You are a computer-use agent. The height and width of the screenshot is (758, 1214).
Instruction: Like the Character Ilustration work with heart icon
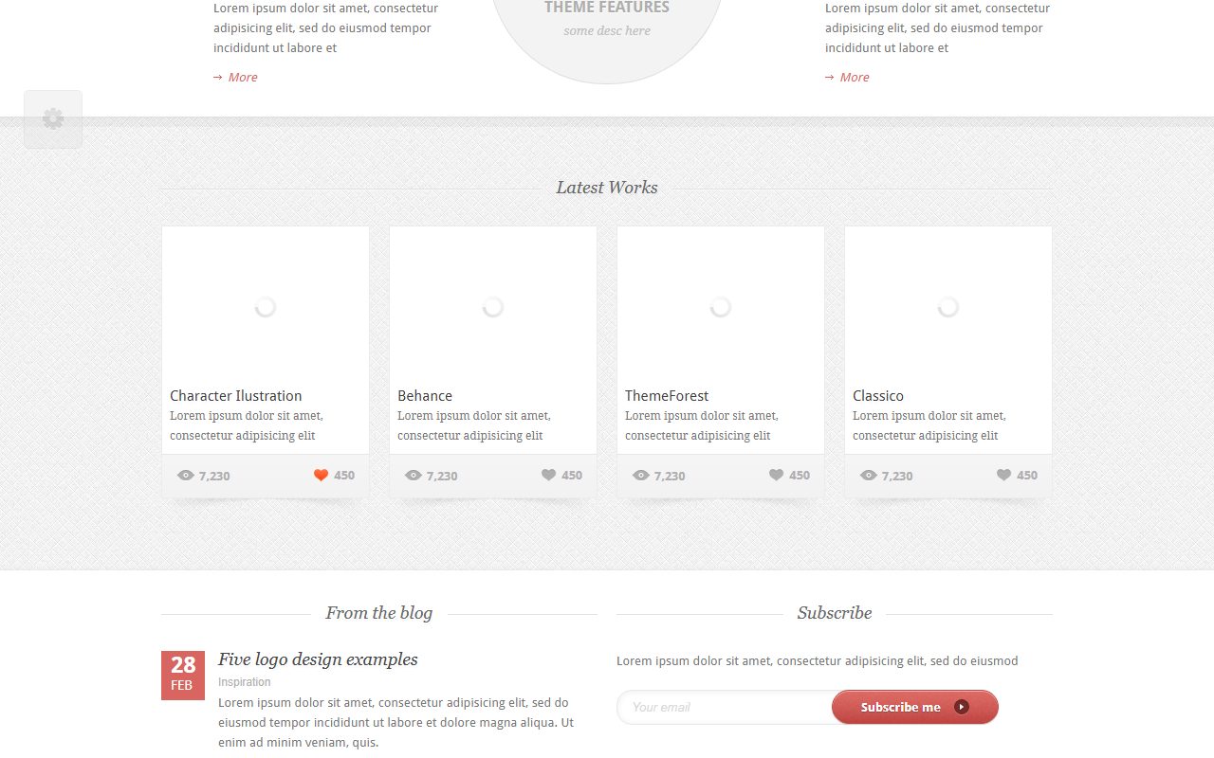[x=321, y=475]
